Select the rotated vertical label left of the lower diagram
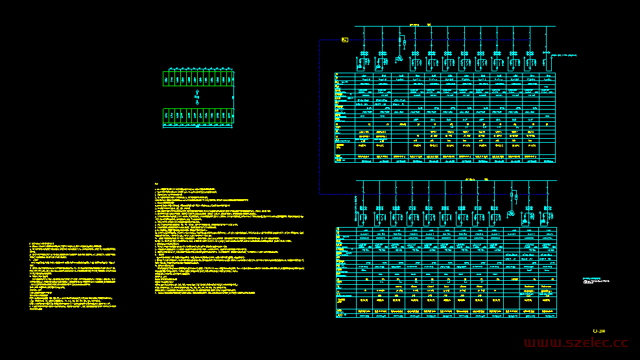640x360 pixels. point(356,209)
